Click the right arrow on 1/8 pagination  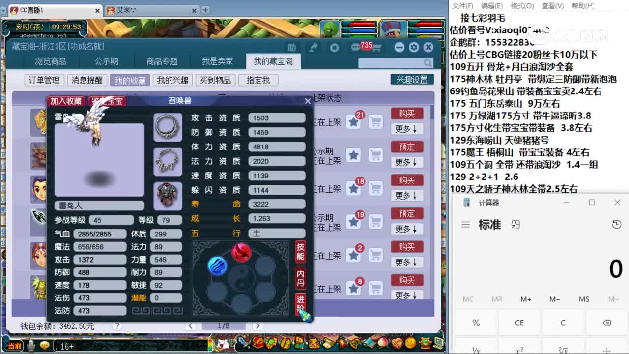tap(258, 325)
